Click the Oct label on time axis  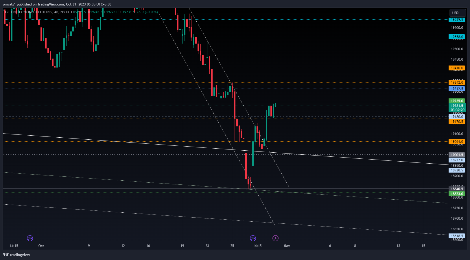(41, 246)
